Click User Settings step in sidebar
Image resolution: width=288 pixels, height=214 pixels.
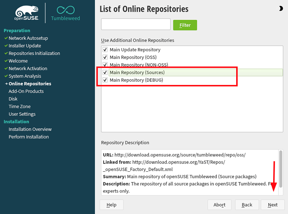point(22,114)
